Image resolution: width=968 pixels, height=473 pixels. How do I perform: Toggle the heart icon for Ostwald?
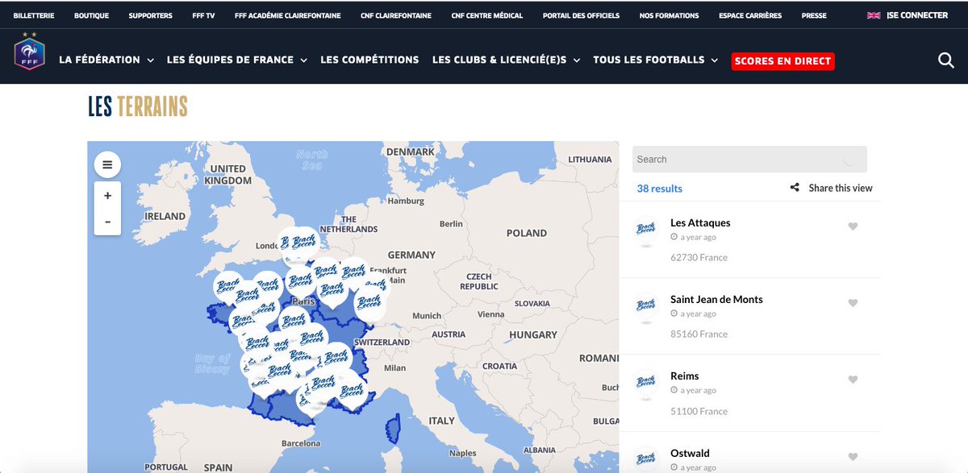[853, 457]
